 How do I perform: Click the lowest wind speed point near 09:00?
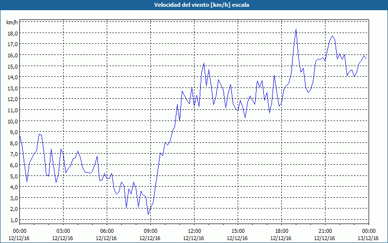(x=148, y=214)
